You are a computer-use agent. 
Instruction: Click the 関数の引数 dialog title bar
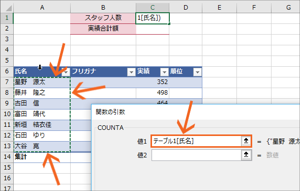click(196, 112)
